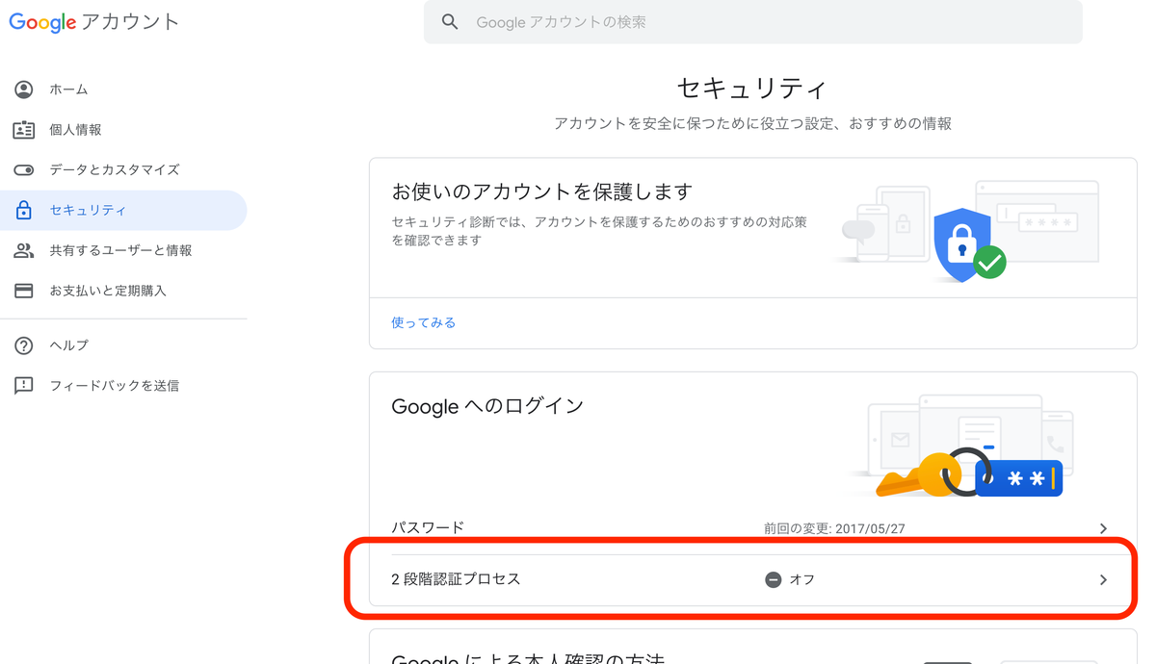Click the 共有するユーザーと情報 people icon
This screenshot has height=664, width=1156.
tap(24, 250)
